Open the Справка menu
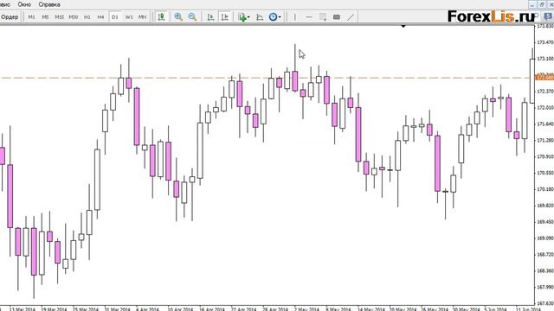 click(49, 4)
